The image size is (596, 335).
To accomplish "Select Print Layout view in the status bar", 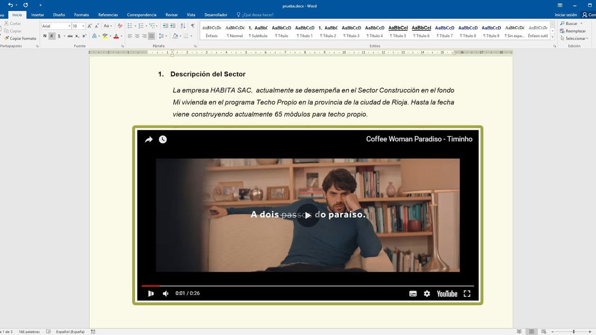I will (531, 332).
